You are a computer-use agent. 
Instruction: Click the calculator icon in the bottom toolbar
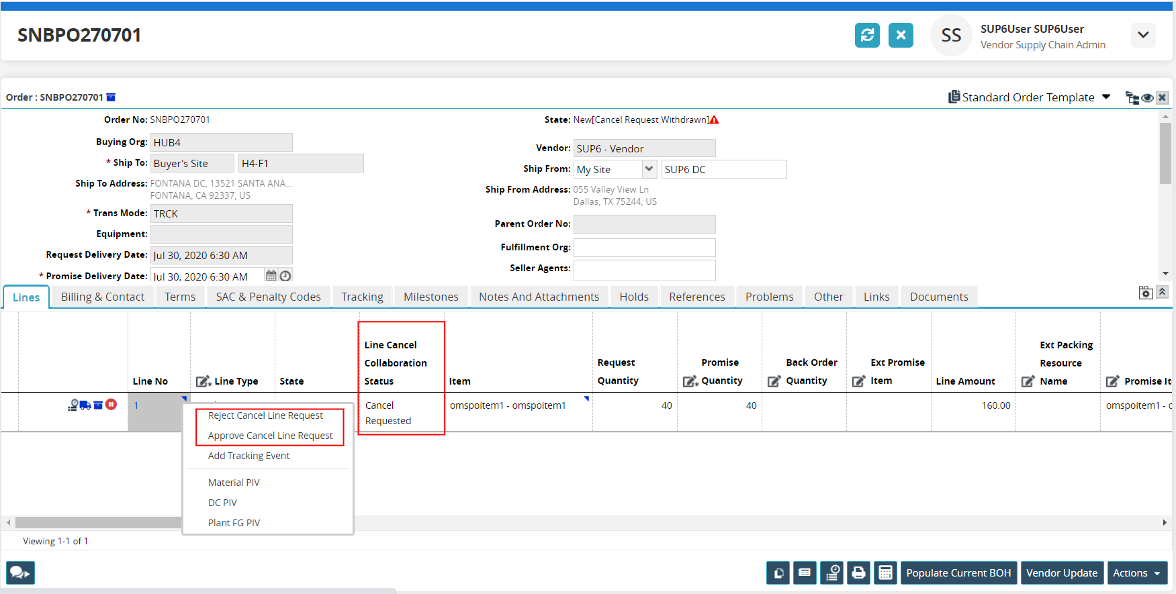pyautogui.click(x=885, y=573)
